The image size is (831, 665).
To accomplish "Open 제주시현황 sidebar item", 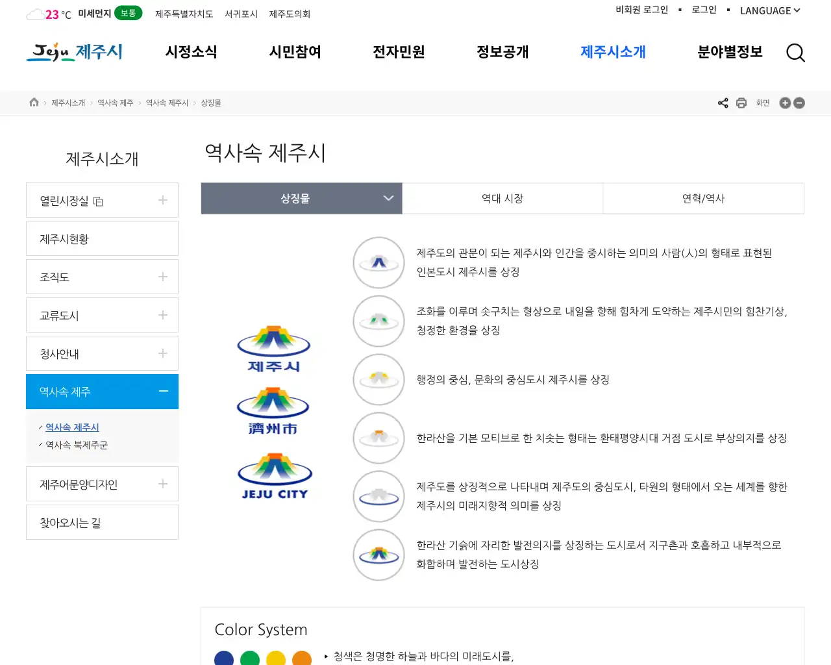I will coord(102,238).
